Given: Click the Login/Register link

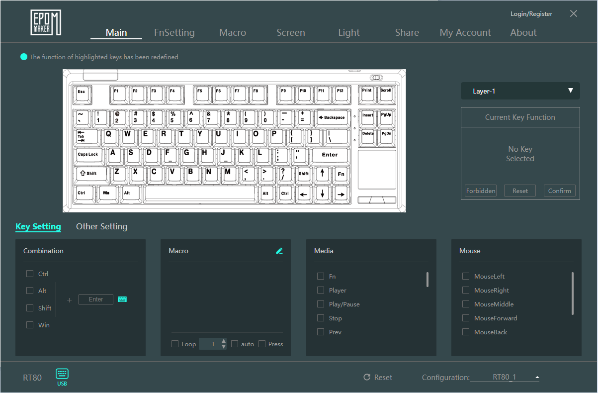Looking at the screenshot, I should (531, 14).
